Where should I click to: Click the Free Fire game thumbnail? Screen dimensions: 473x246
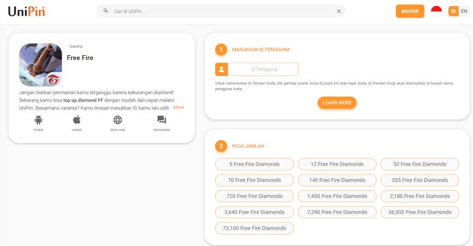pyautogui.click(x=41, y=65)
